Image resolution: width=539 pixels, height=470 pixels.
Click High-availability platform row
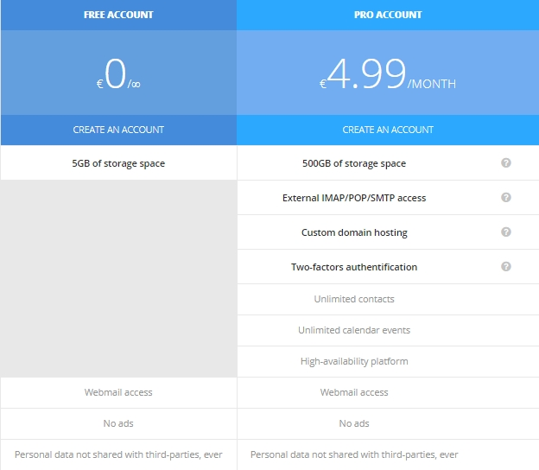coord(388,361)
